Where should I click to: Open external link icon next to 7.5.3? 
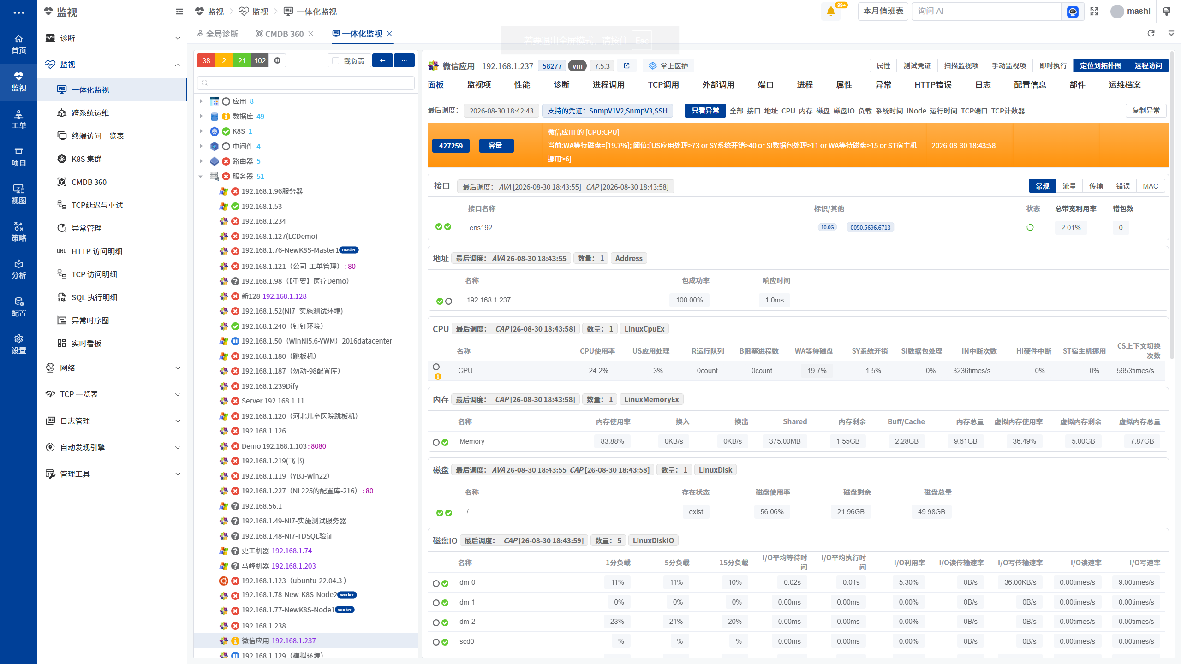[626, 66]
